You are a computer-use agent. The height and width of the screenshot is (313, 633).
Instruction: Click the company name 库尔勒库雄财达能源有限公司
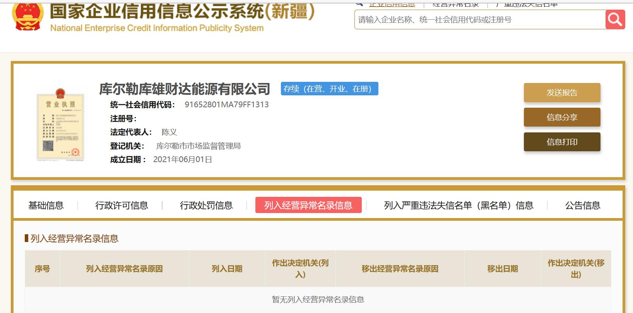[x=185, y=89]
